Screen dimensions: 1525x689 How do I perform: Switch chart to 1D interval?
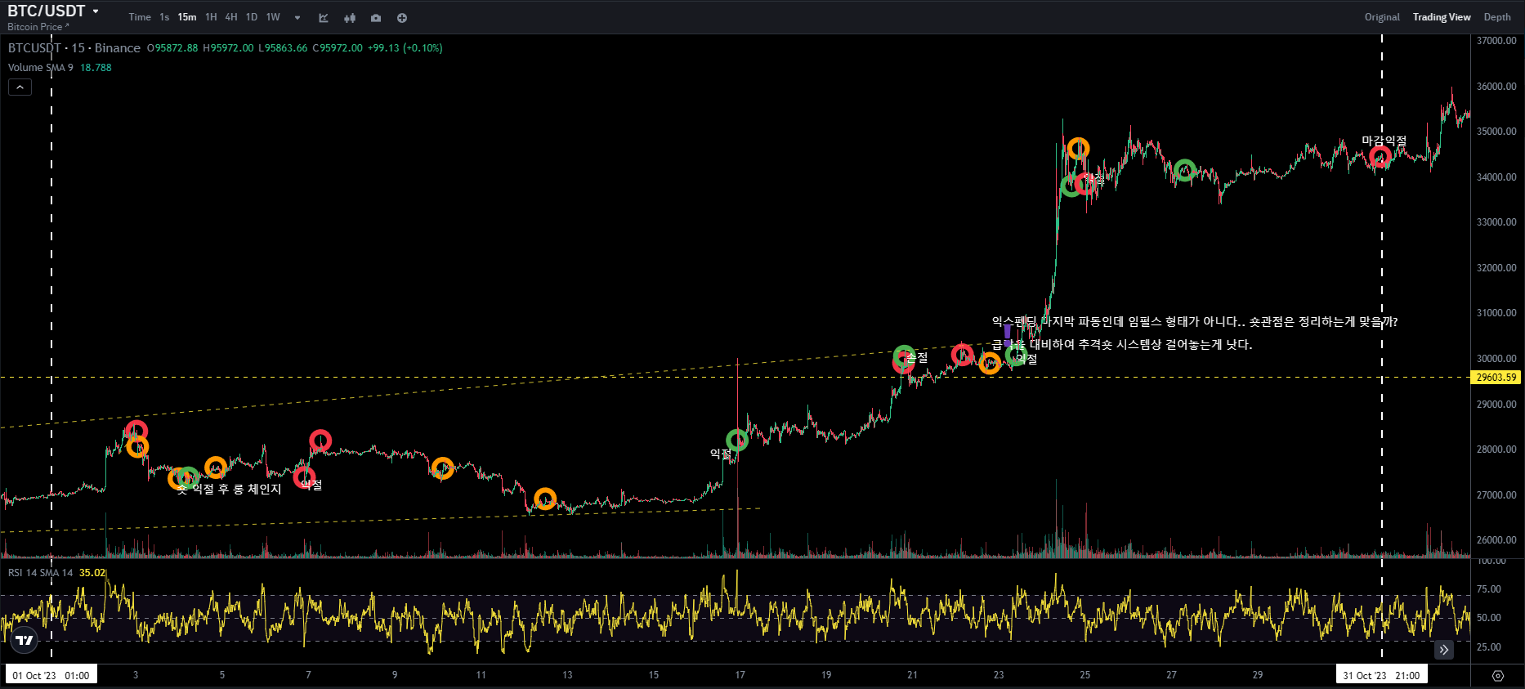click(x=252, y=17)
